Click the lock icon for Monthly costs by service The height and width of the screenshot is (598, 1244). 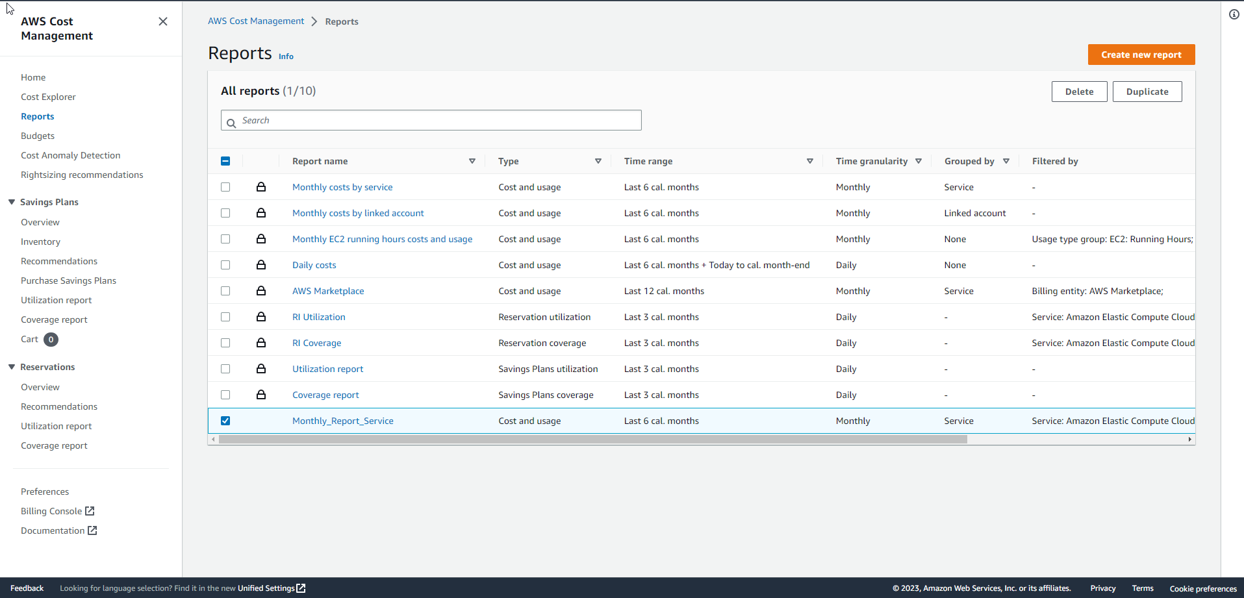pyautogui.click(x=261, y=187)
